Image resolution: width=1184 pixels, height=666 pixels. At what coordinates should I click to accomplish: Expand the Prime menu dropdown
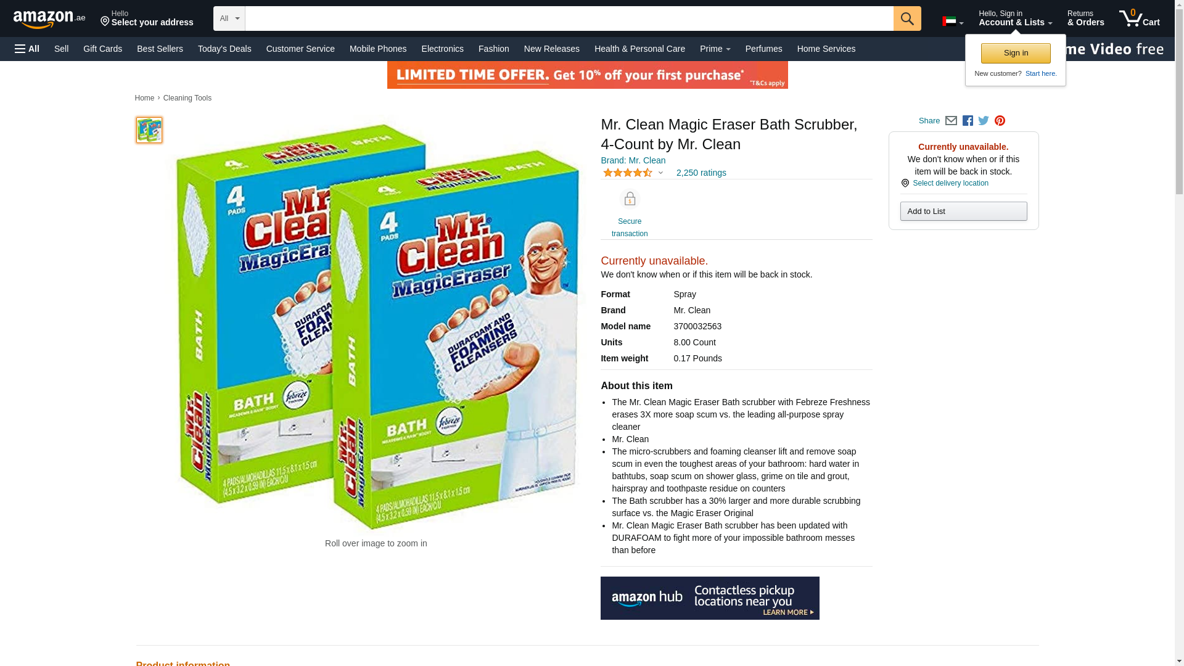coord(715,49)
